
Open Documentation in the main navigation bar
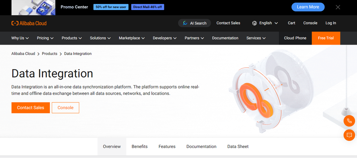click(225, 38)
